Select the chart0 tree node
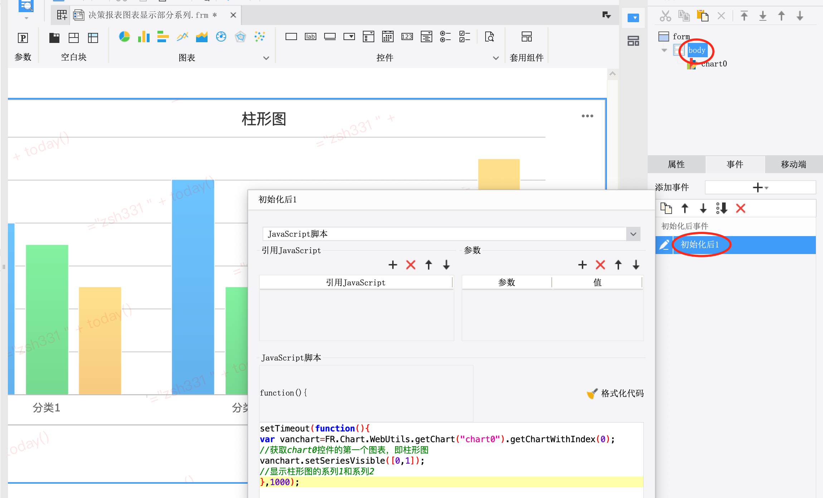823x498 pixels. (714, 64)
